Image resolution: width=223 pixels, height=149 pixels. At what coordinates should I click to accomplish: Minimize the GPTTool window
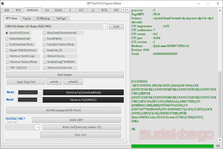click(x=198, y=4)
